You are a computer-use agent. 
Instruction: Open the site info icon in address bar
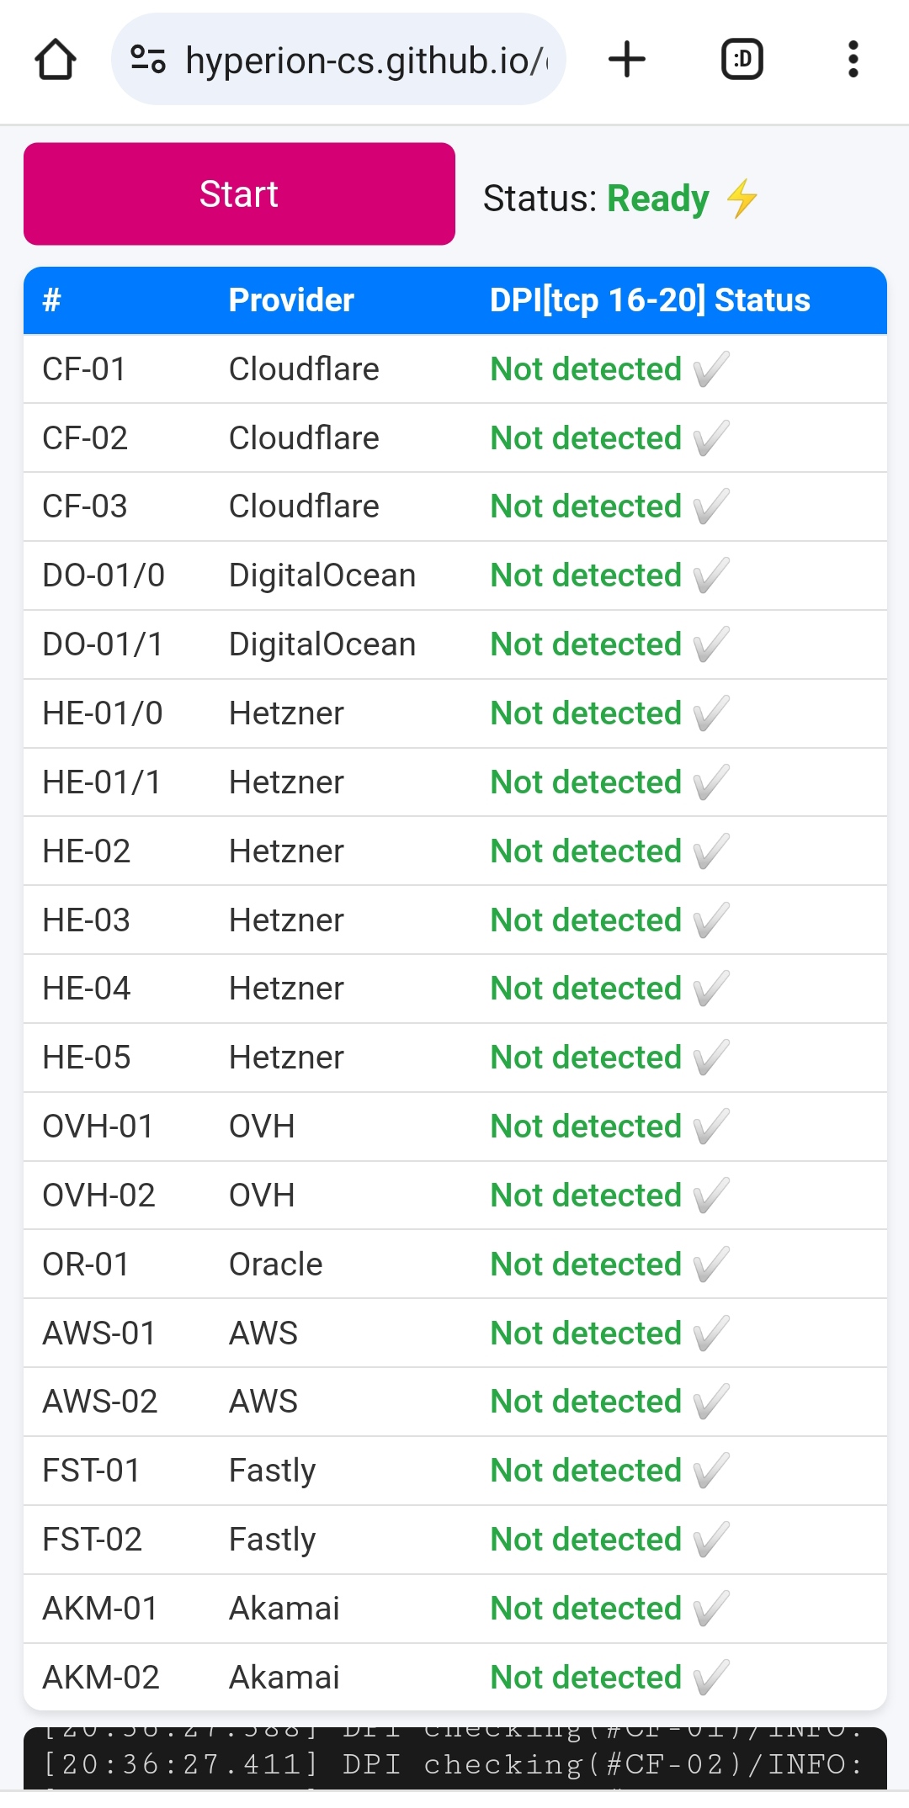[148, 60]
